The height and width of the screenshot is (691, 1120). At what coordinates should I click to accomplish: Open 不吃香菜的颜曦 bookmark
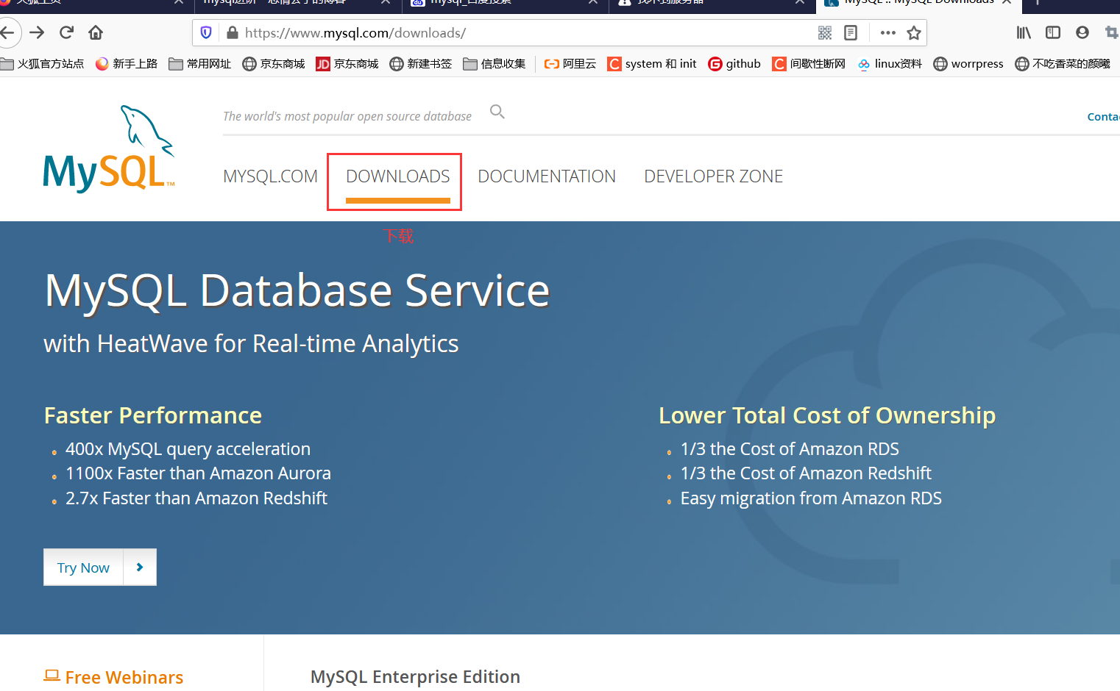click(x=1063, y=64)
